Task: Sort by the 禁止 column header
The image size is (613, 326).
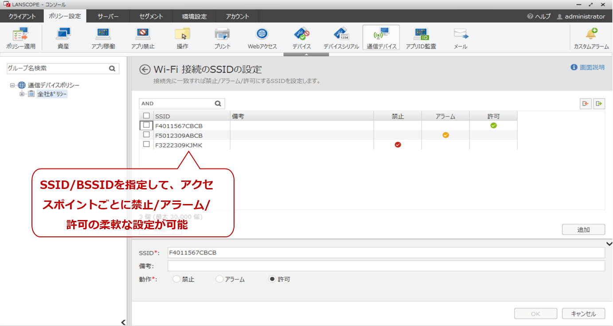Action: pos(398,116)
